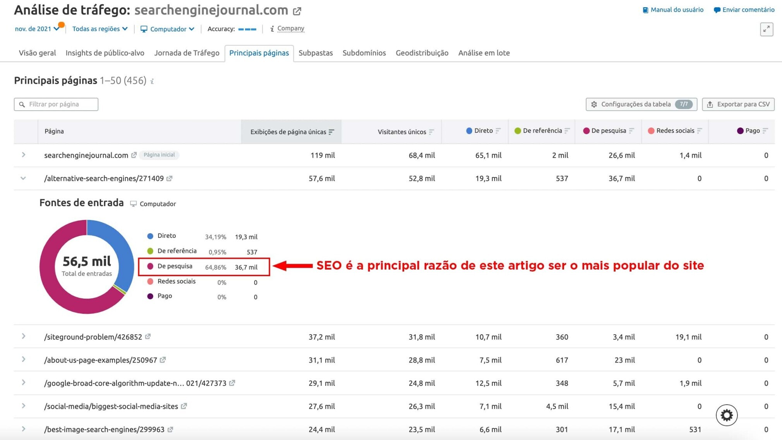Click sort icon on Direto column
The image size is (782, 440).
498,131
